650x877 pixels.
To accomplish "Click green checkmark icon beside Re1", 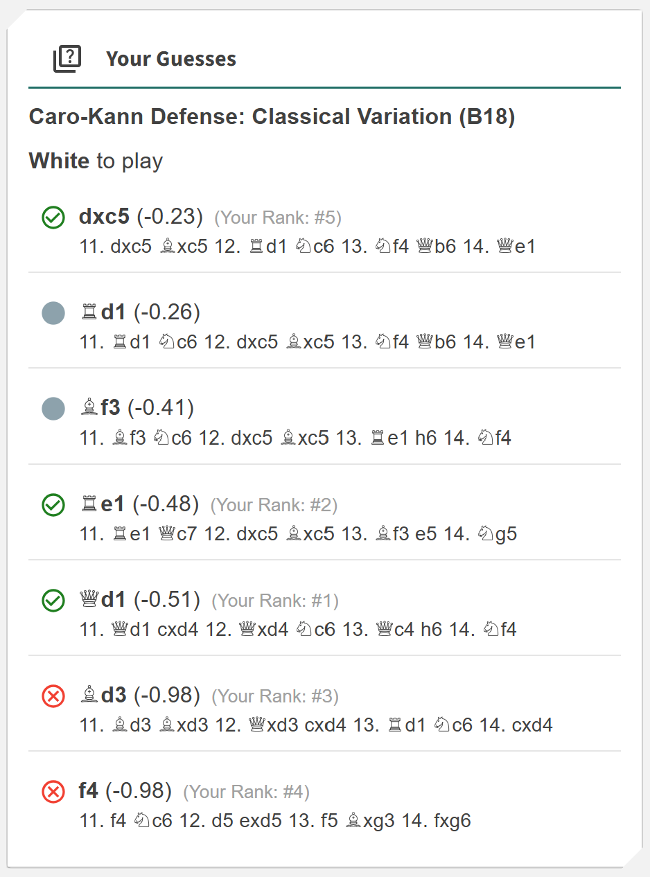I will 53,505.
